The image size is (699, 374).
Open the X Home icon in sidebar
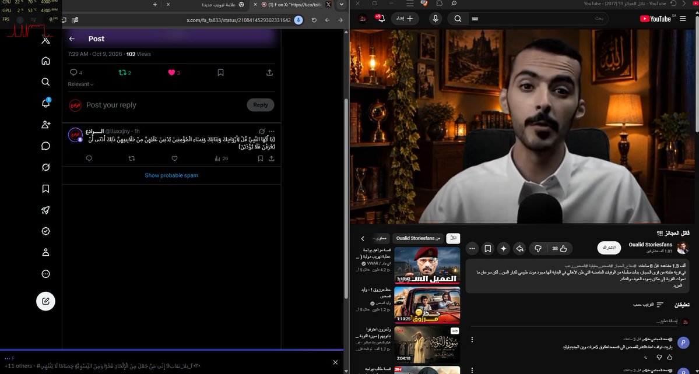click(x=45, y=61)
